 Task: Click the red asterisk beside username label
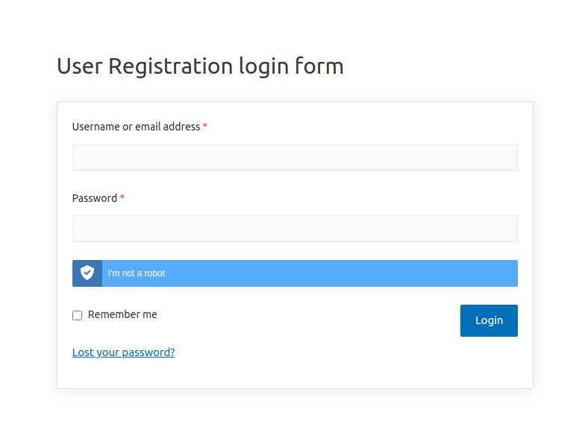[x=205, y=127]
